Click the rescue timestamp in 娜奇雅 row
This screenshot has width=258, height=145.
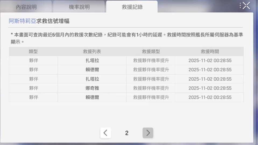click(x=210, y=88)
